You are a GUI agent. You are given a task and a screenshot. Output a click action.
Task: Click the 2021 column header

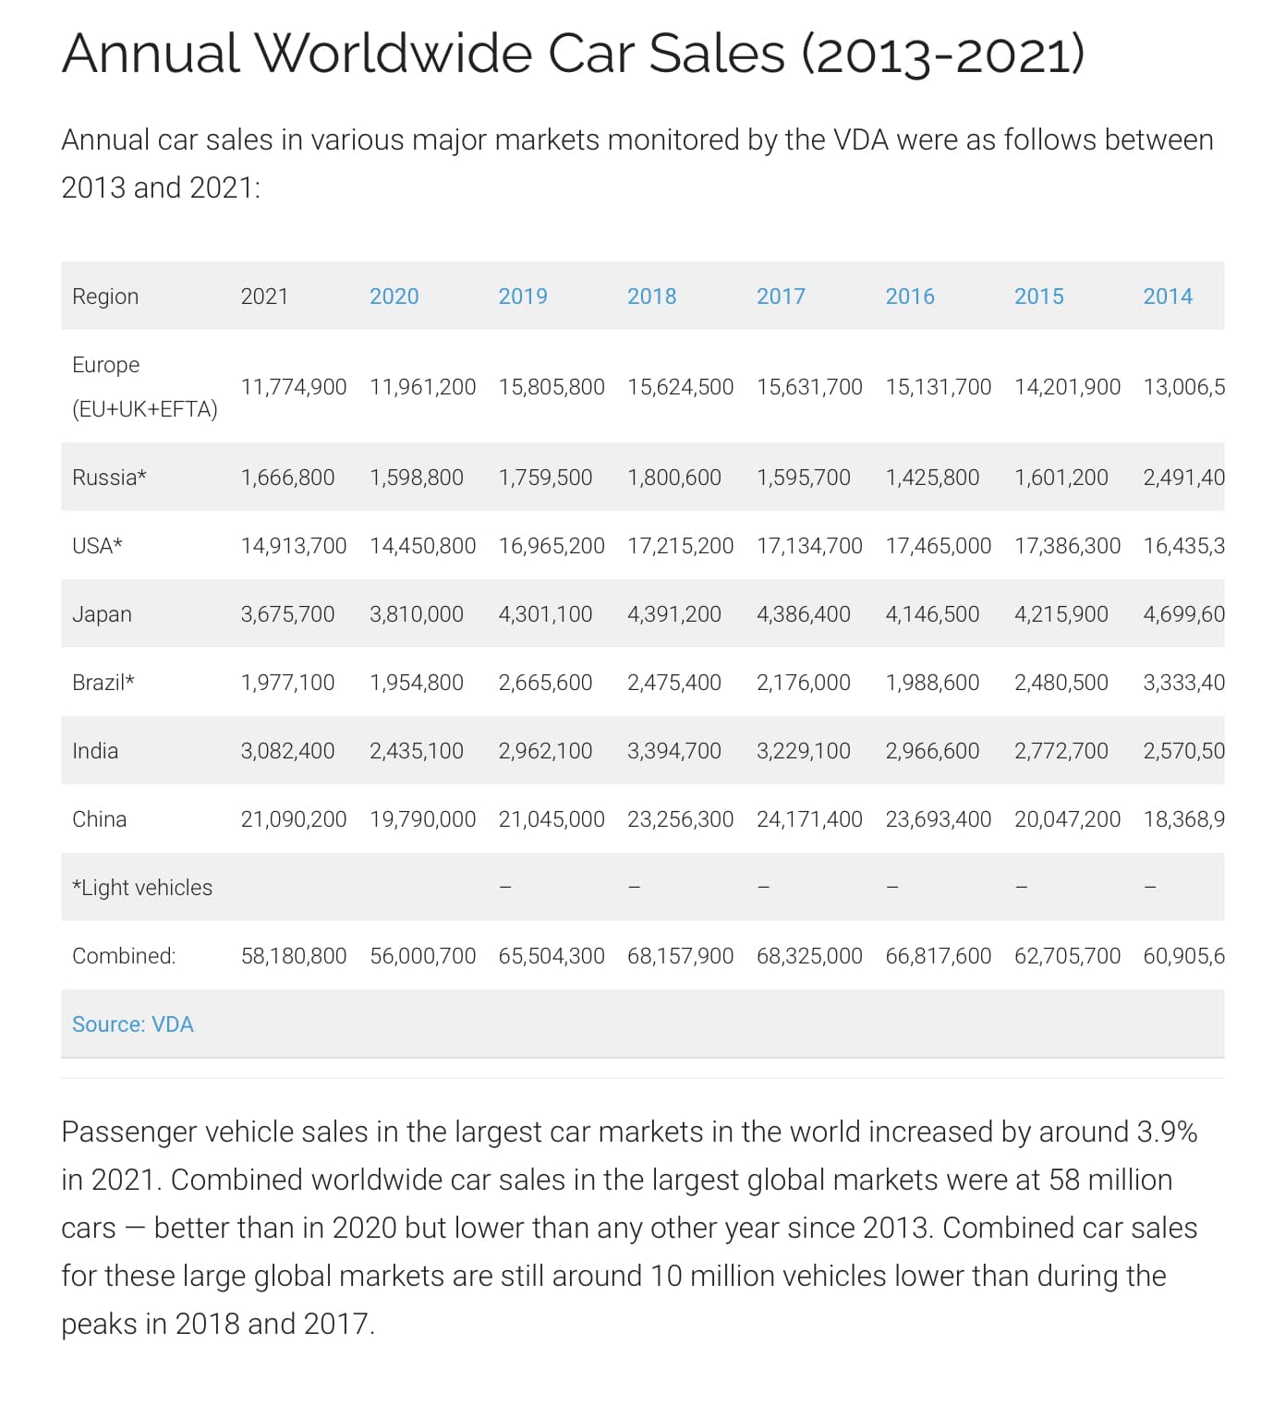(x=264, y=297)
